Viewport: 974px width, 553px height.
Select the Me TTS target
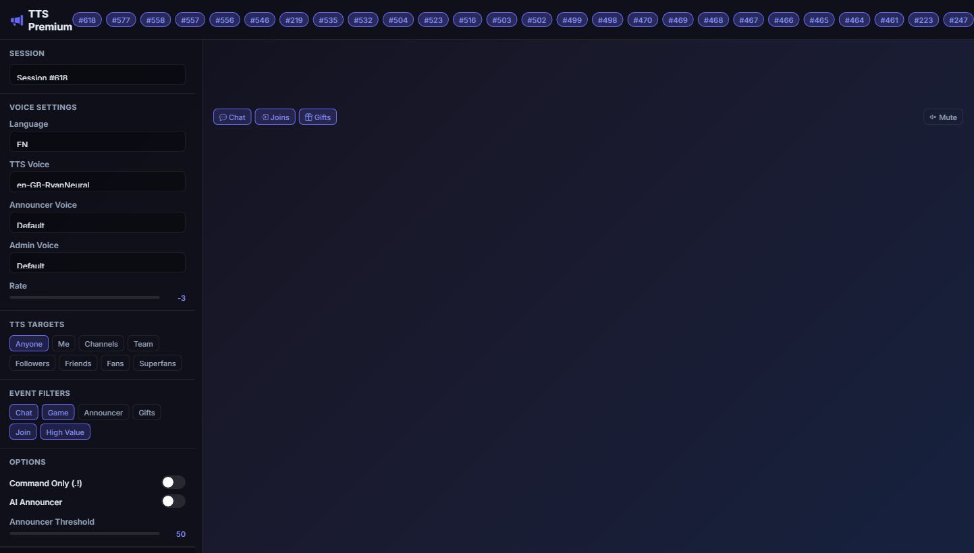pyautogui.click(x=63, y=343)
